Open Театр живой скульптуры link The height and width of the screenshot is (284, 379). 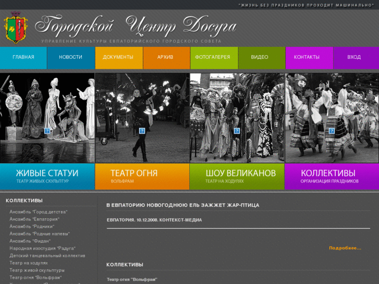pyautogui.click(x=37, y=270)
